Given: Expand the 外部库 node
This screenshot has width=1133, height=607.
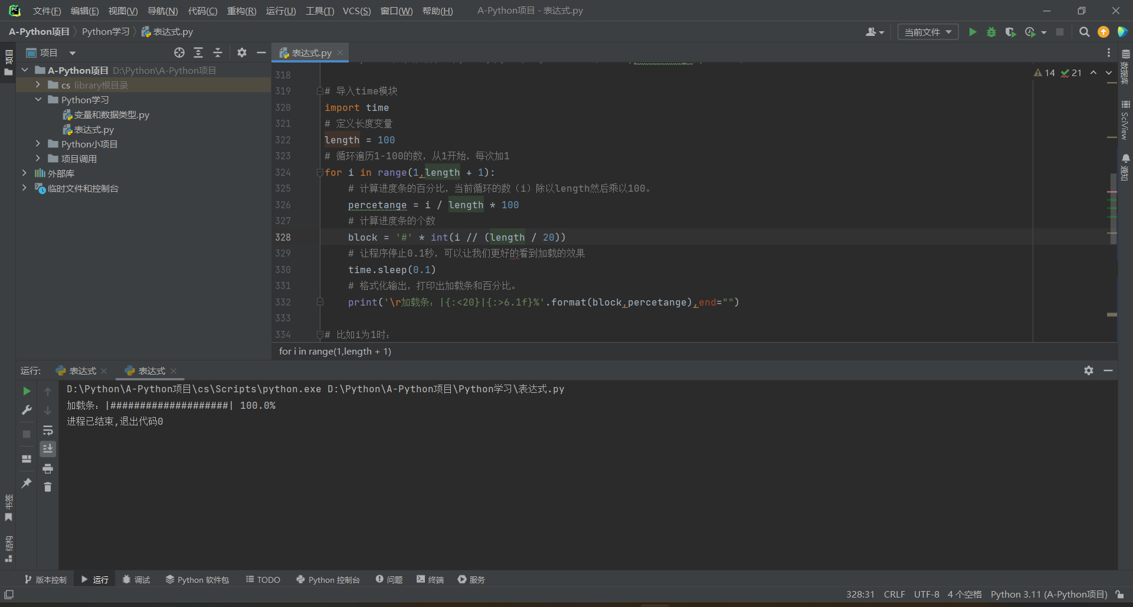Looking at the screenshot, I should [x=24, y=173].
